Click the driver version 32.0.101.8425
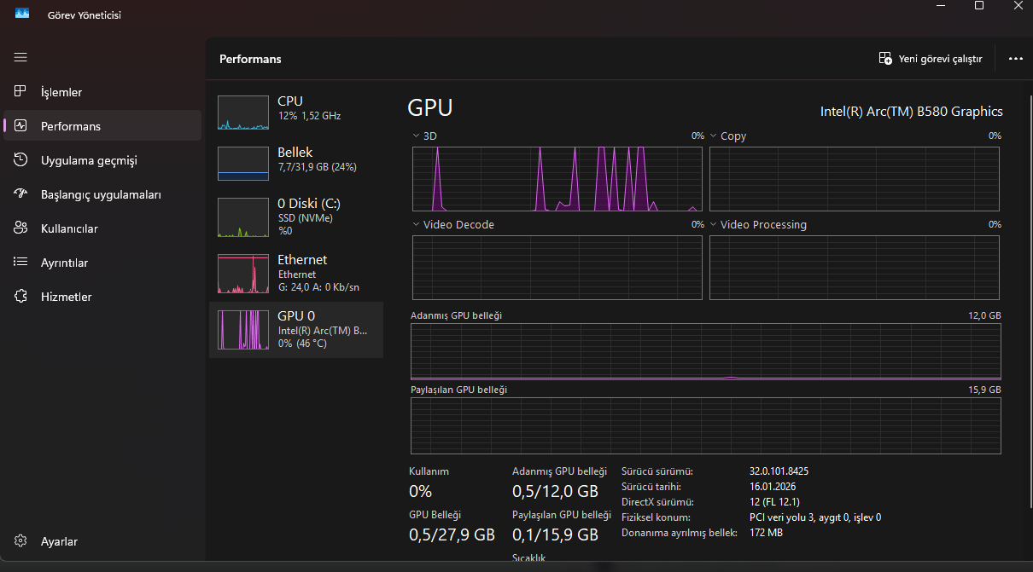This screenshot has width=1033, height=572. click(779, 471)
